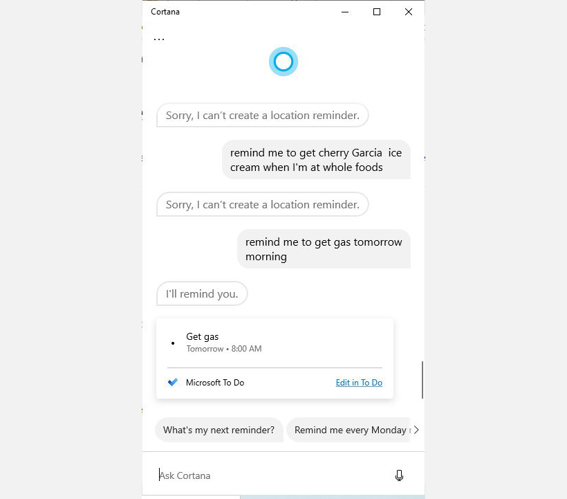The width and height of the screenshot is (567, 499).
Task: Minimize the Cortana window
Action: click(x=345, y=12)
